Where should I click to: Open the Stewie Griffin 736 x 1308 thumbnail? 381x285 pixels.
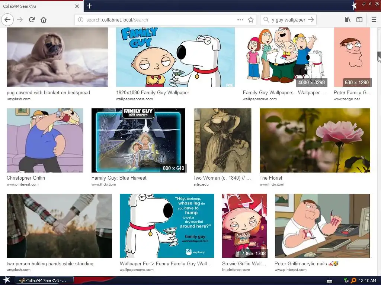(245, 226)
